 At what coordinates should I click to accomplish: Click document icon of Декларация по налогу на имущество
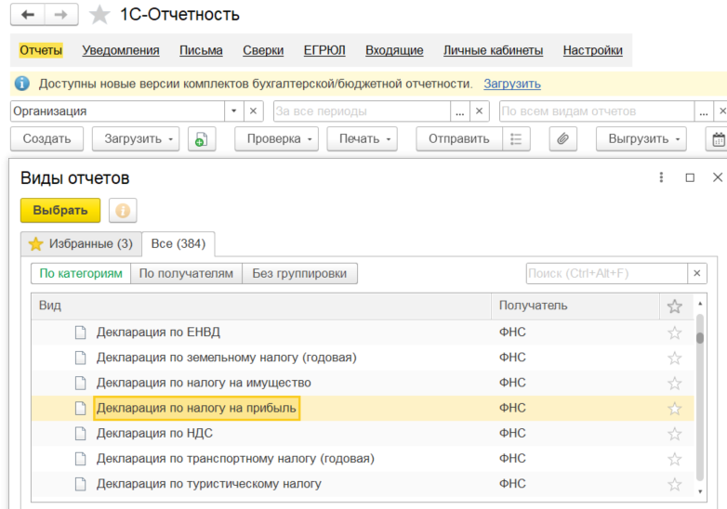tap(81, 383)
